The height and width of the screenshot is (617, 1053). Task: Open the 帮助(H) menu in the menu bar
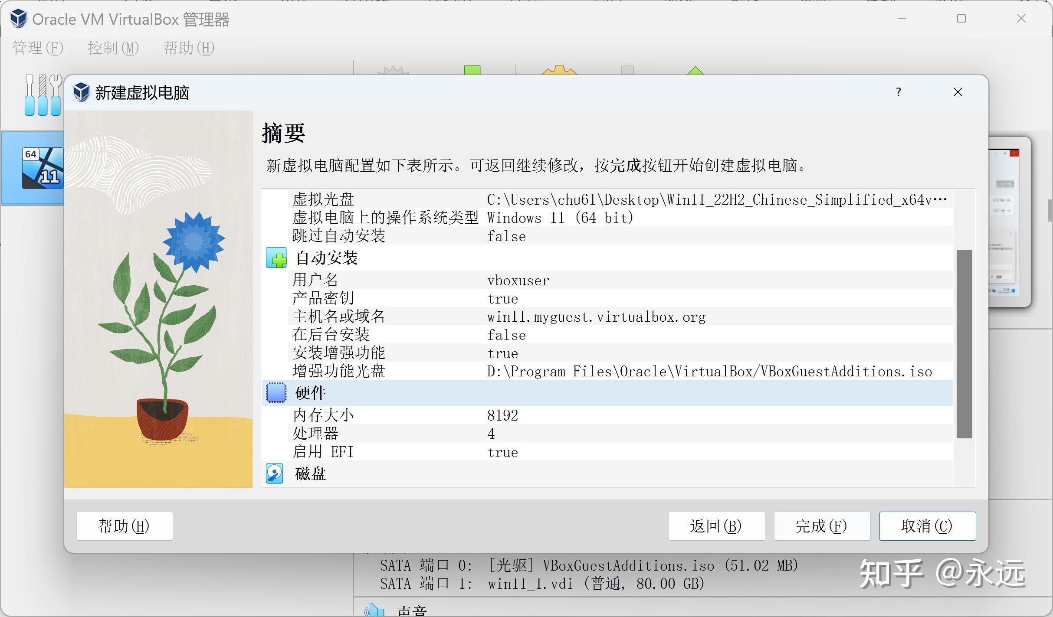(x=188, y=48)
